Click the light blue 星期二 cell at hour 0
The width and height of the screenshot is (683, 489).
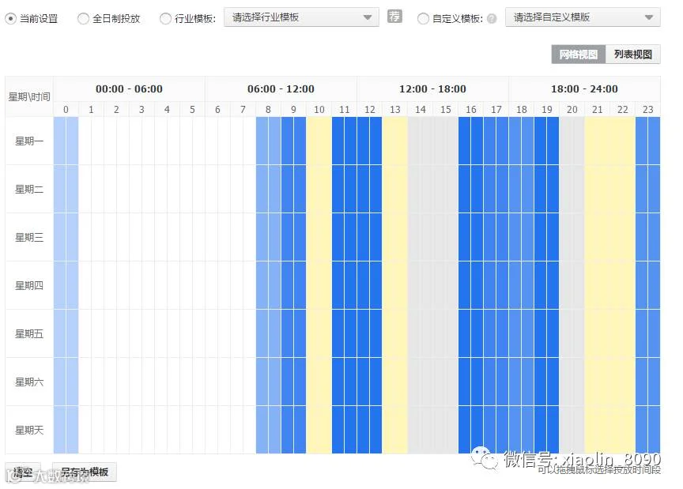[66, 189]
